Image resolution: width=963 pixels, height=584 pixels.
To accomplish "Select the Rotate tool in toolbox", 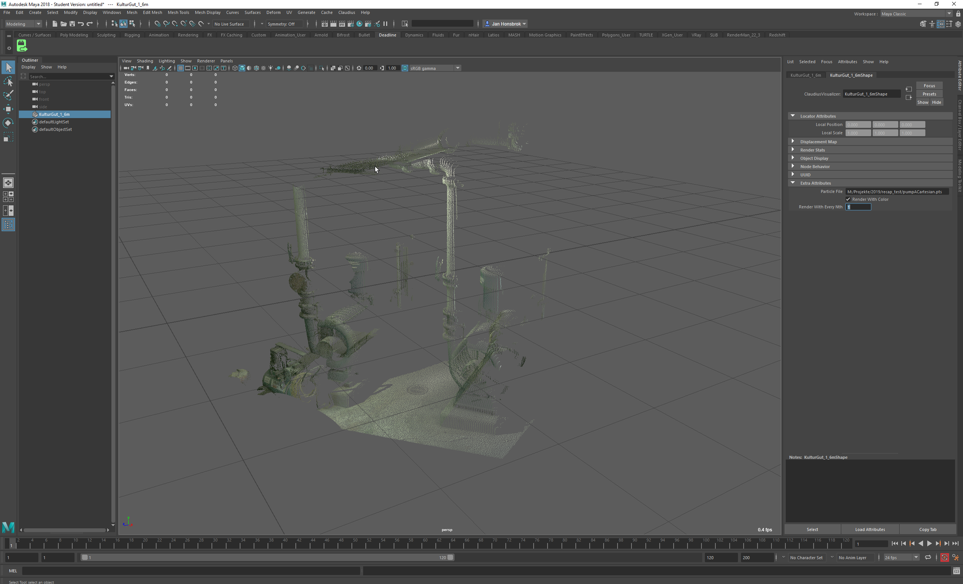I will (x=8, y=123).
